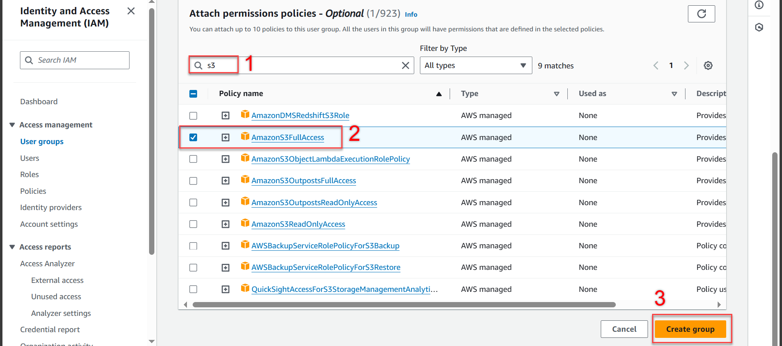Sort the Used as column
Viewport: 782px width, 346px height.
674,94
